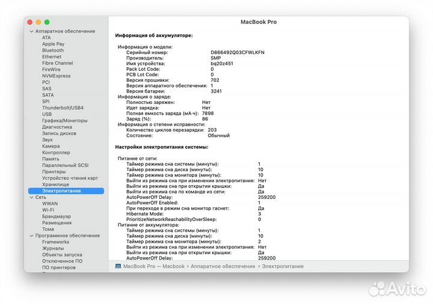Select Fibre Channel in the sidebar
The height and width of the screenshot is (304, 433).
pyautogui.click(x=58, y=63)
